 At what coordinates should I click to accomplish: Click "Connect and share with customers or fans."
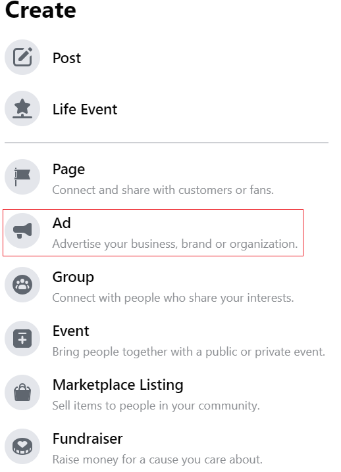tap(163, 190)
